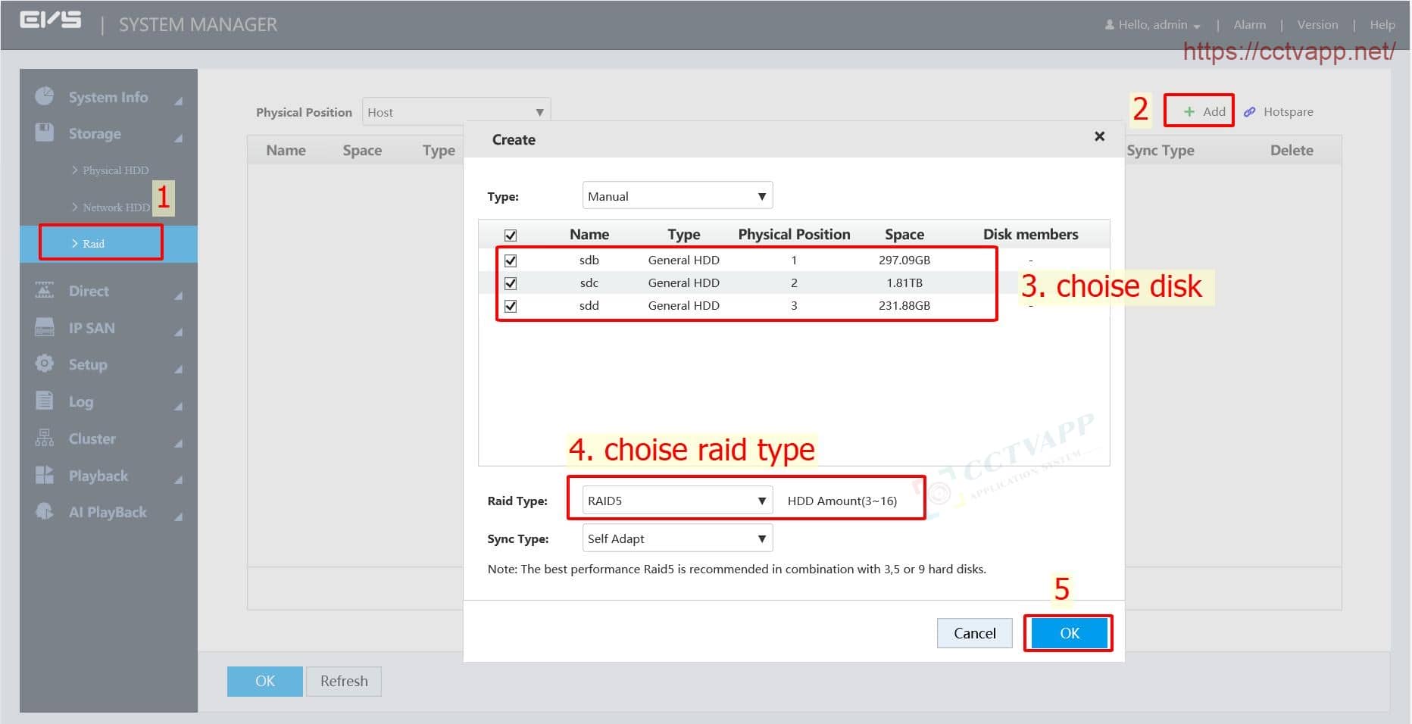The height and width of the screenshot is (724, 1412).
Task: Click the IP SAN drive icon
Action: coord(45,327)
